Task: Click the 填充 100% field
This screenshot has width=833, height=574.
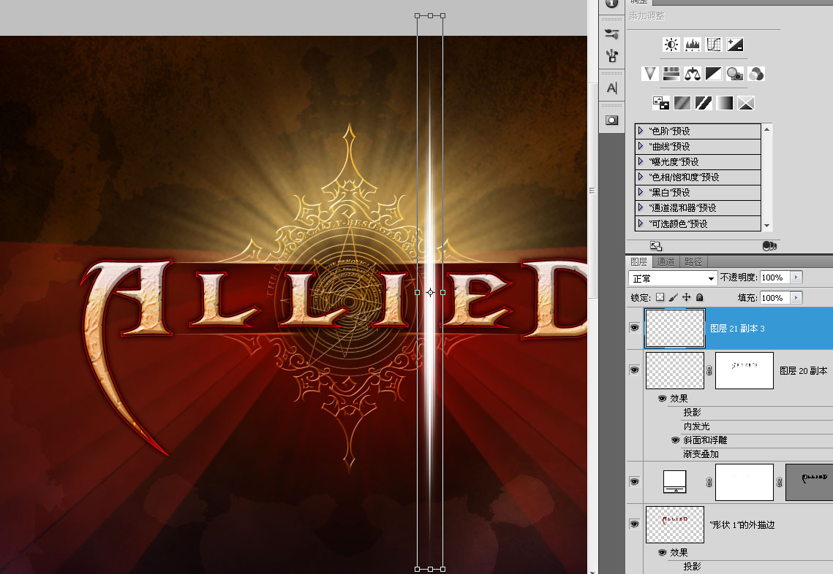Action: 775,298
